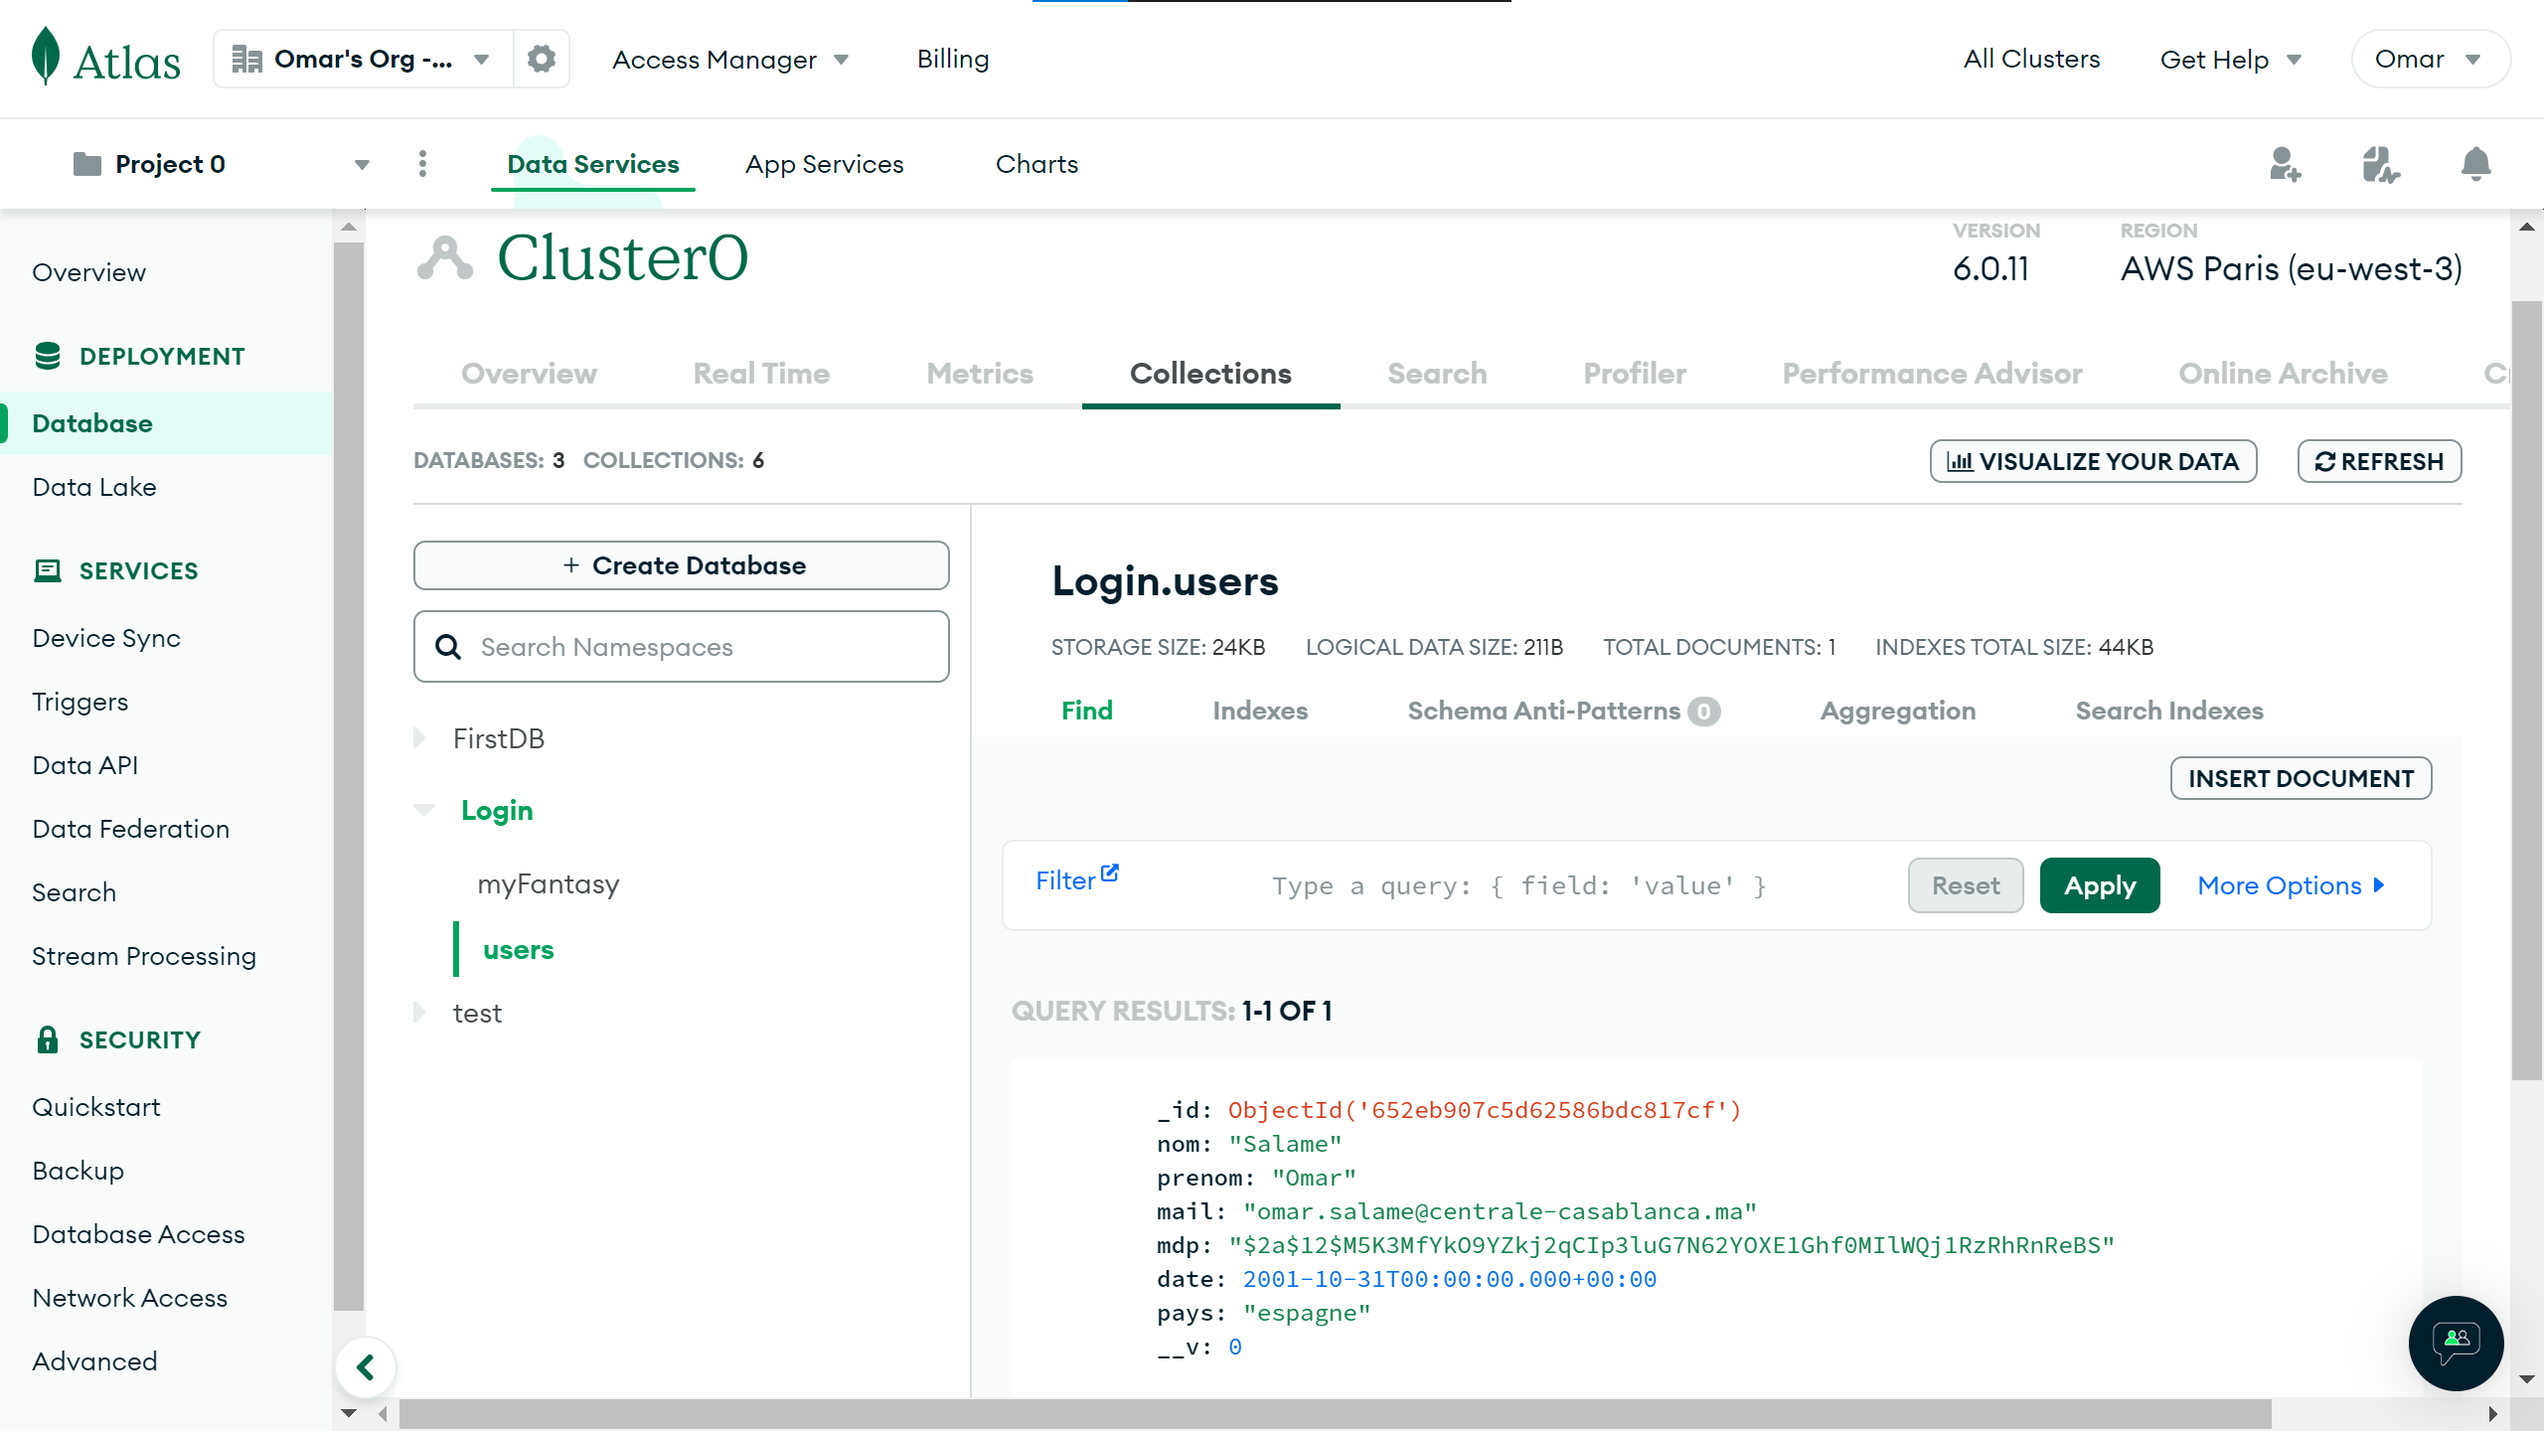This screenshot has height=1431, width=2544.
Task: Open project options three-dot menu
Action: tap(423, 164)
